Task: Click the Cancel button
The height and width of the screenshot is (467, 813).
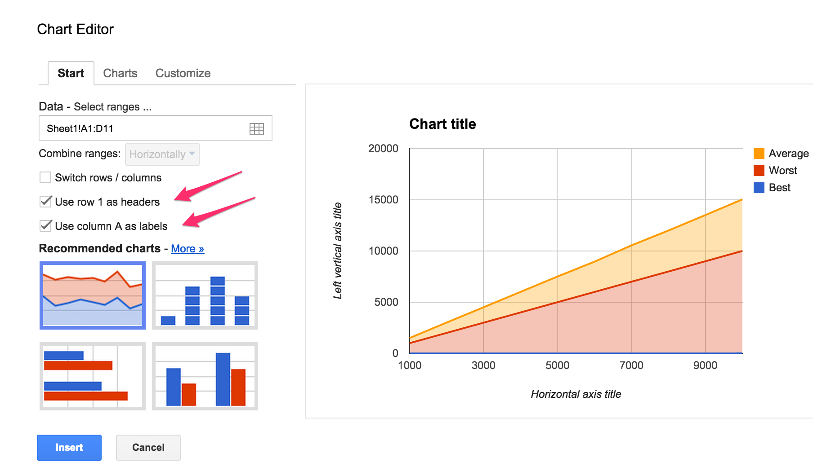Action: click(x=148, y=447)
